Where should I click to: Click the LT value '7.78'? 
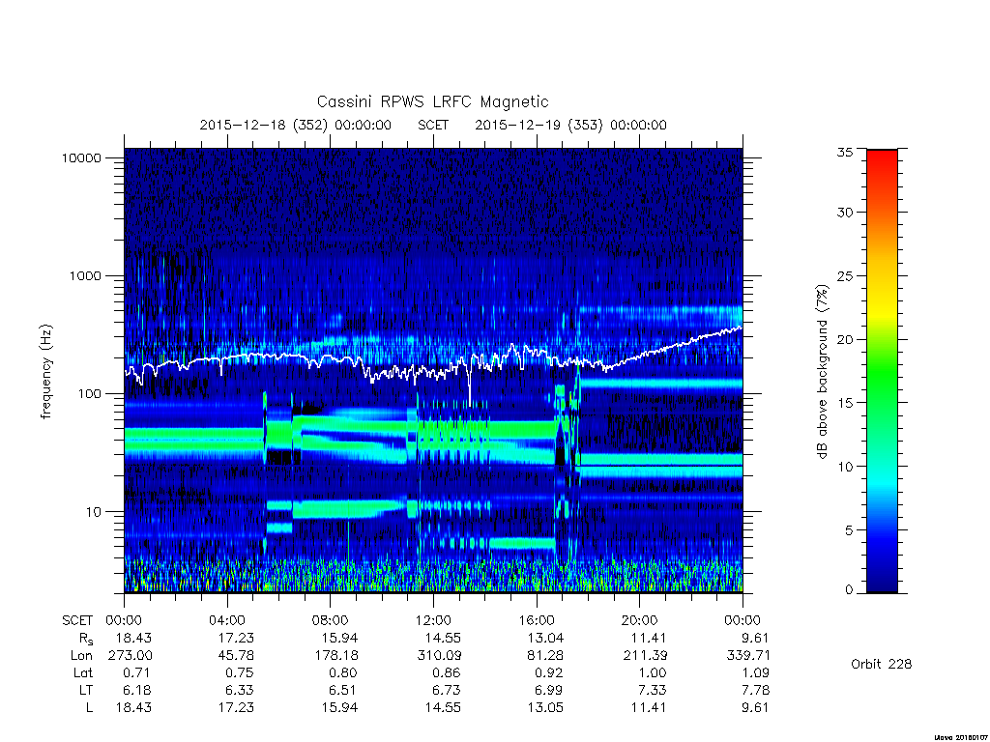point(755,690)
